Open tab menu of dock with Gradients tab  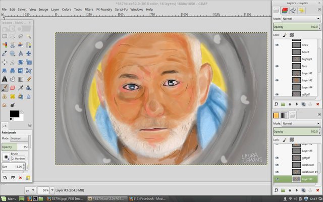pos(319,115)
